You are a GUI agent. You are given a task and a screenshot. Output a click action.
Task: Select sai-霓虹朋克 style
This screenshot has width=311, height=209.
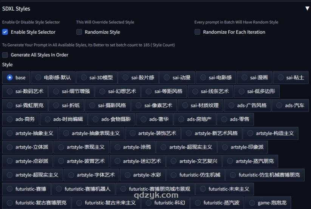pos(10,105)
